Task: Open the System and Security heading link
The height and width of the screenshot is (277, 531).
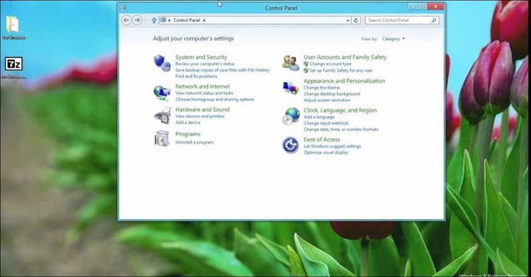Action: [x=201, y=57]
